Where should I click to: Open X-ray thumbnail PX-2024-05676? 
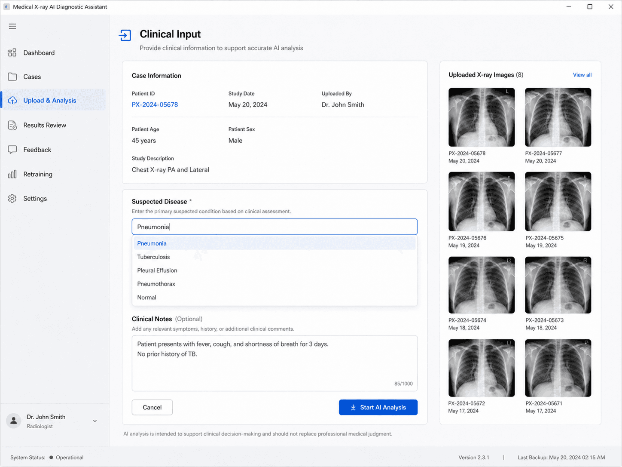pyautogui.click(x=482, y=201)
